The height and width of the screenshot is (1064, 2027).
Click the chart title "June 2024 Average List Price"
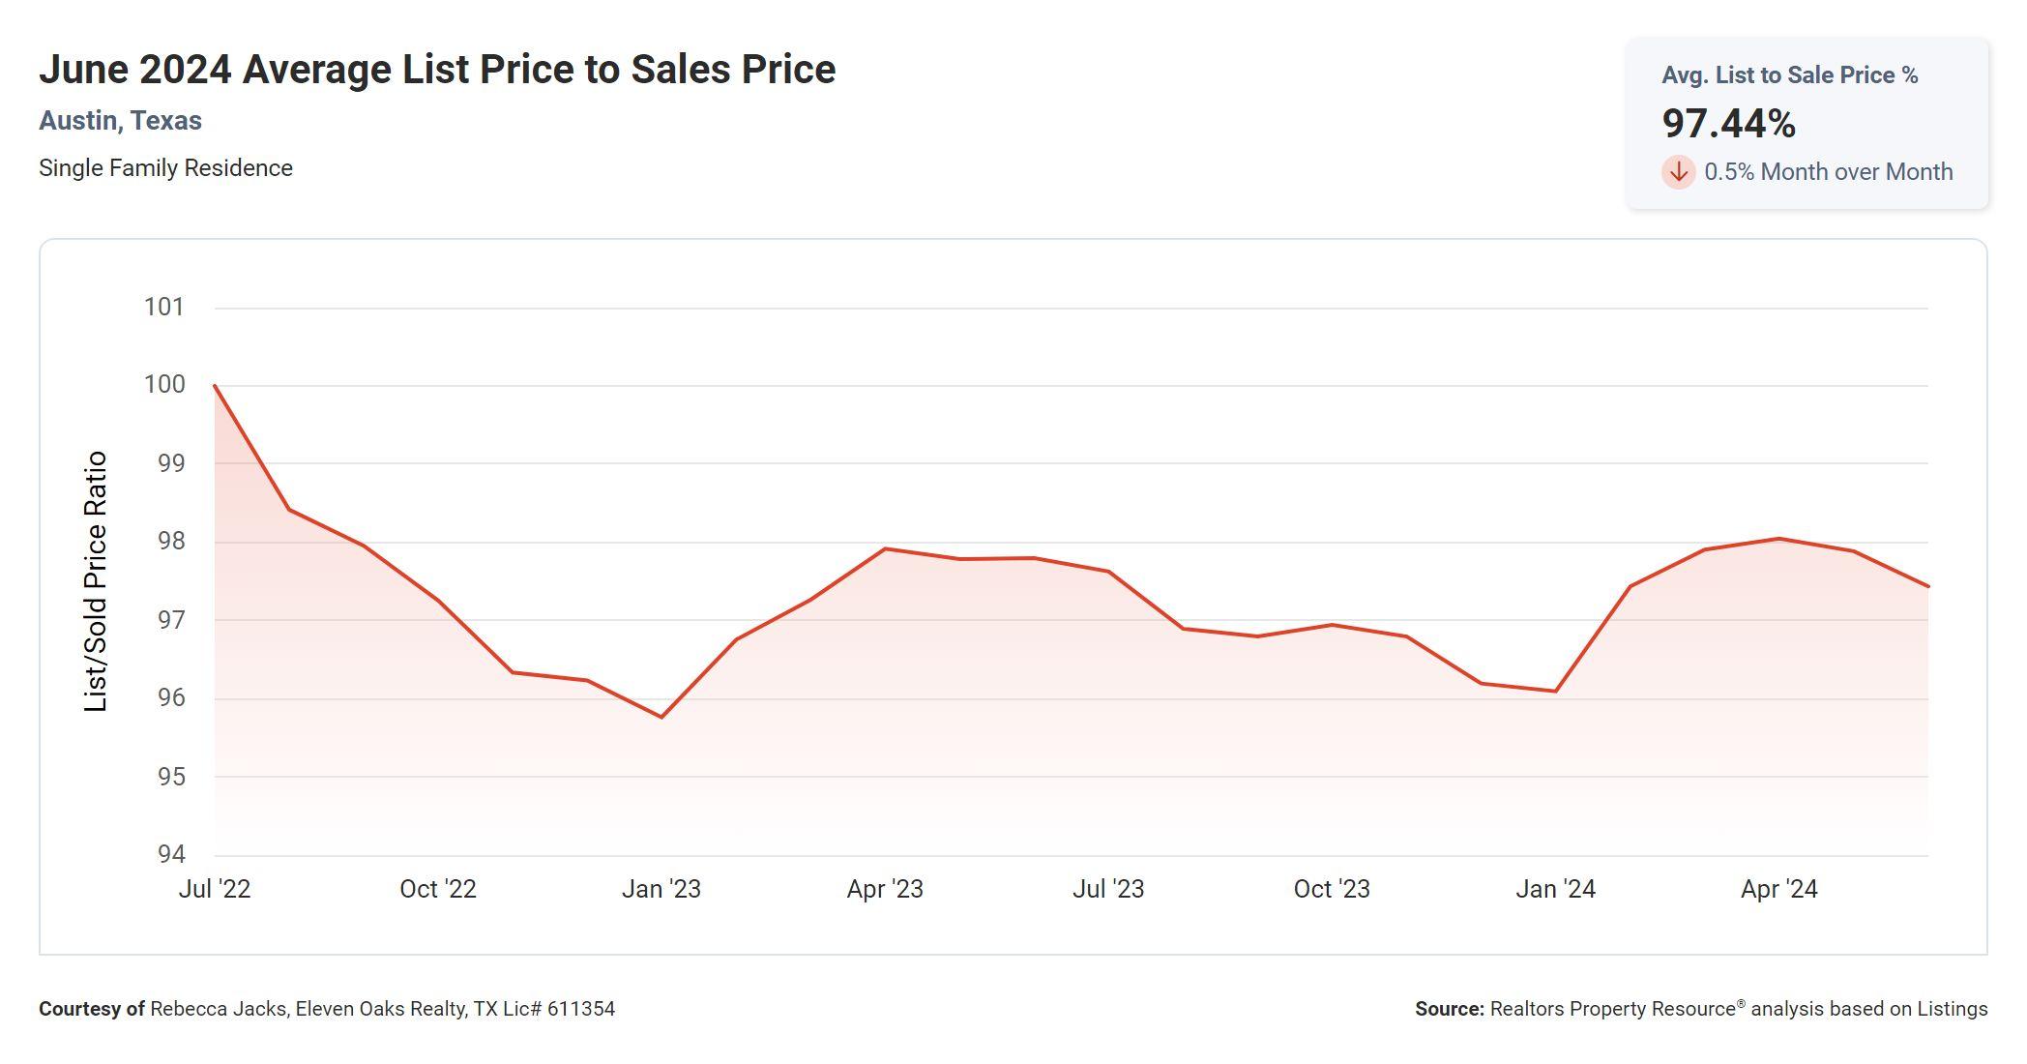pos(437,70)
